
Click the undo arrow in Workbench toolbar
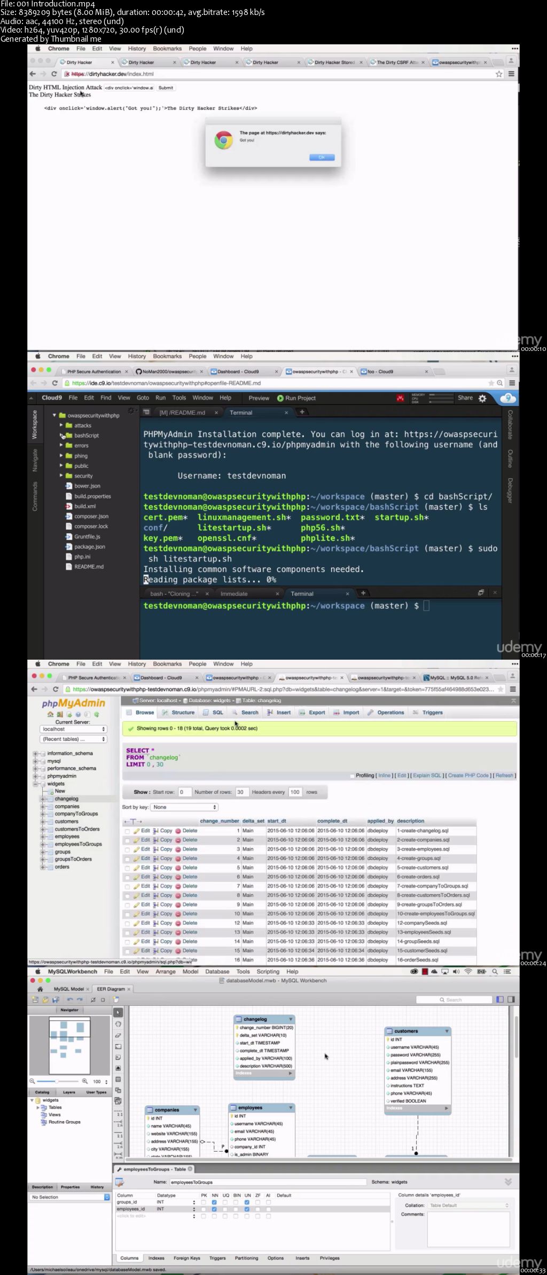69,999
